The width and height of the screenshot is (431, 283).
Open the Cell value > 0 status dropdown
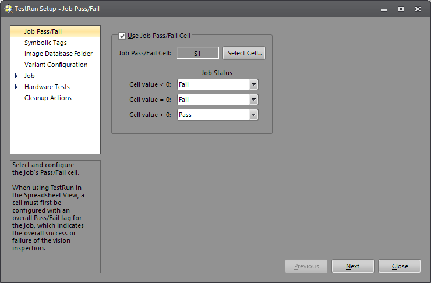click(x=253, y=115)
